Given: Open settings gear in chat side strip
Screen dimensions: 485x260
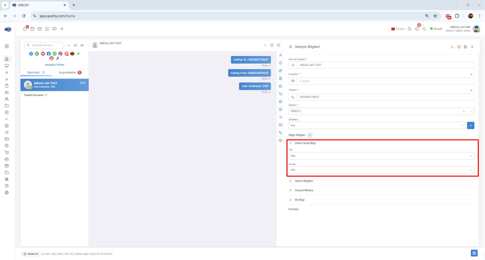Looking at the screenshot, I should tap(281, 140).
